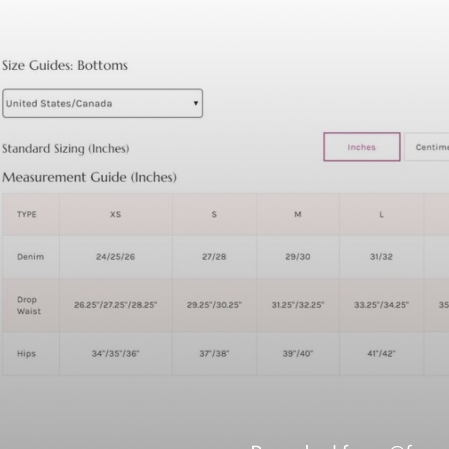Click the L column header
The height and width of the screenshot is (449, 449).
(x=381, y=215)
